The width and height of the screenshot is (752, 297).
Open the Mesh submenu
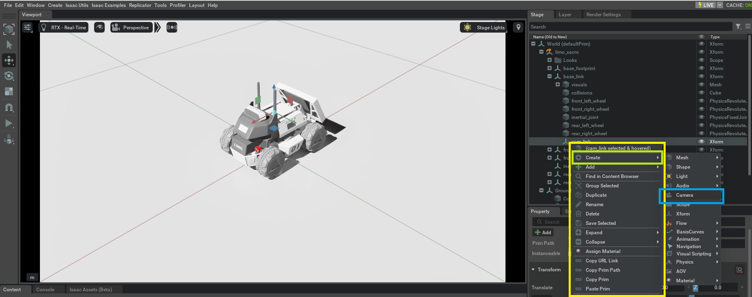pyautogui.click(x=692, y=158)
